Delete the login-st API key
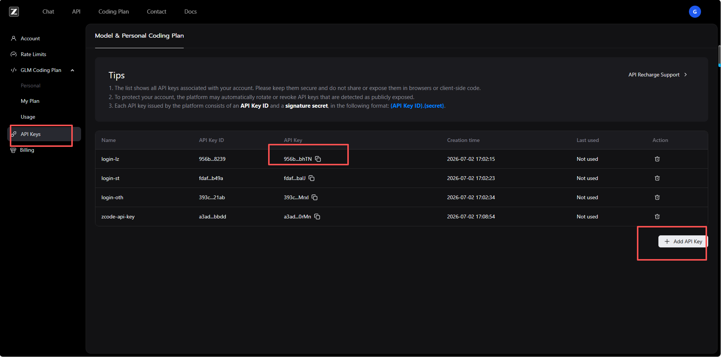This screenshot has height=357, width=721. (657, 178)
